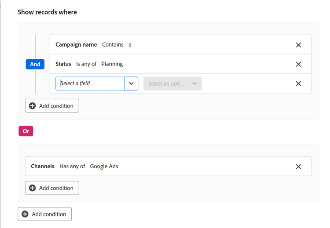Screen dimensions: 330x228
Task: Click plus icon under the And group
Action: [33, 106]
